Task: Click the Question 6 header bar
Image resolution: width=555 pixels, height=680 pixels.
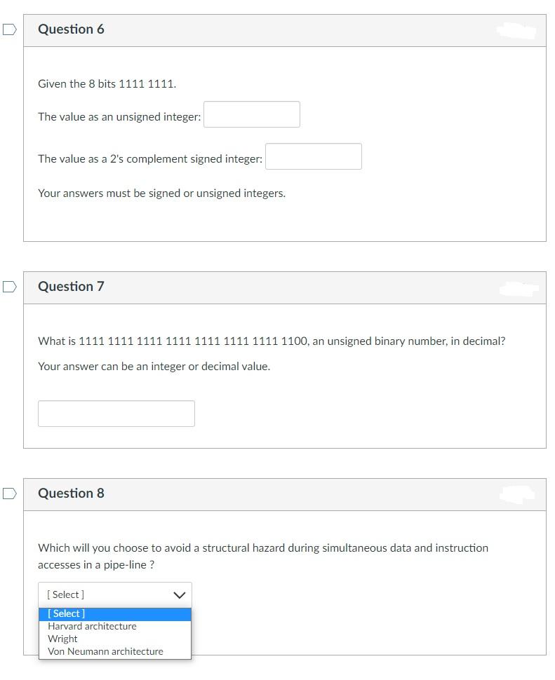Action: tap(281, 29)
